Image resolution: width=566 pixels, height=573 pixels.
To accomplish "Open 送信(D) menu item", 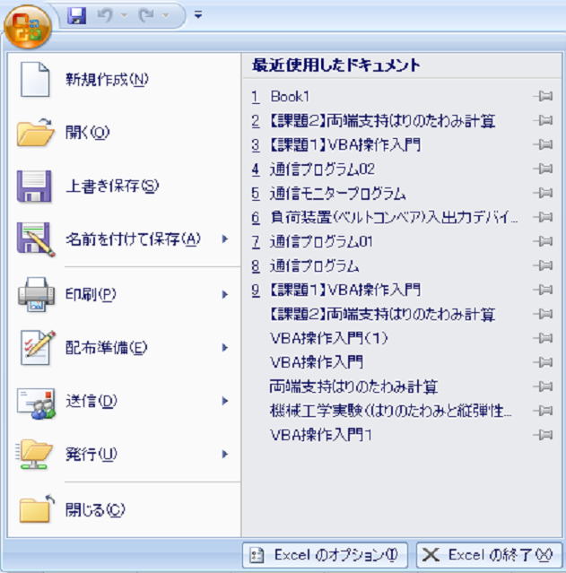I will tap(124, 401).
